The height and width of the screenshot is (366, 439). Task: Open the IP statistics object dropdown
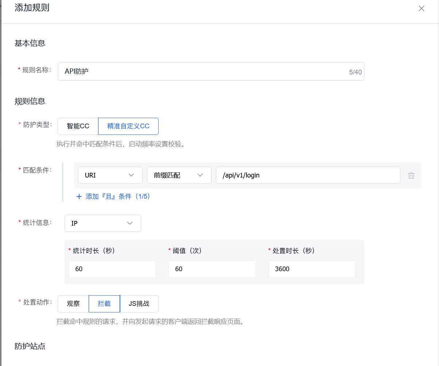pos(102,223)
